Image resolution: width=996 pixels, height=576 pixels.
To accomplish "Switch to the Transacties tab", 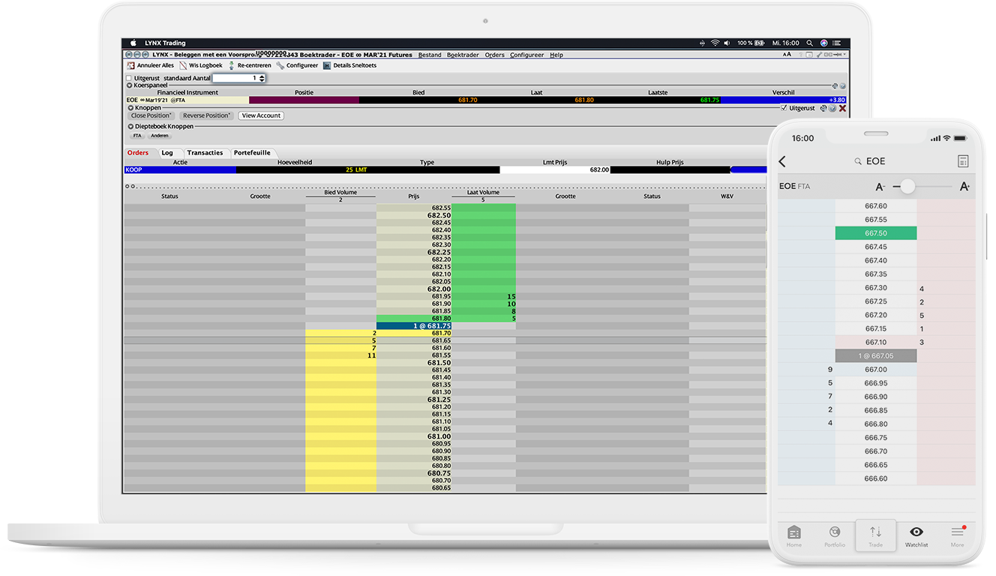I will click(x=205, y=153).
